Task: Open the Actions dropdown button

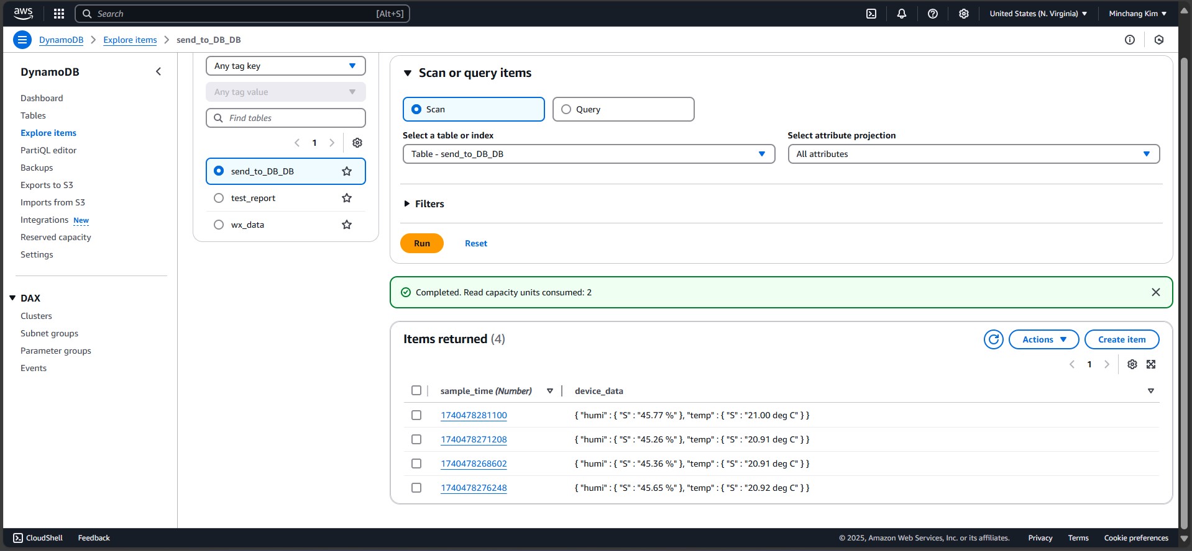Action: click(1044, 339)
